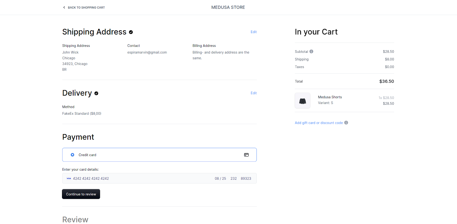Edit the Delivery method section
Viewport: 457px width, 224px height.
[x=254, y=93]
